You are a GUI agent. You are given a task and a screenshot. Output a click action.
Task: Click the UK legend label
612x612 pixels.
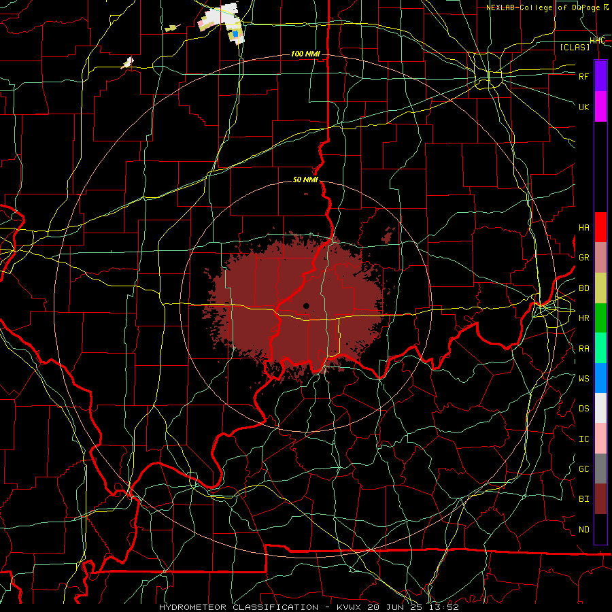(583, 107)
